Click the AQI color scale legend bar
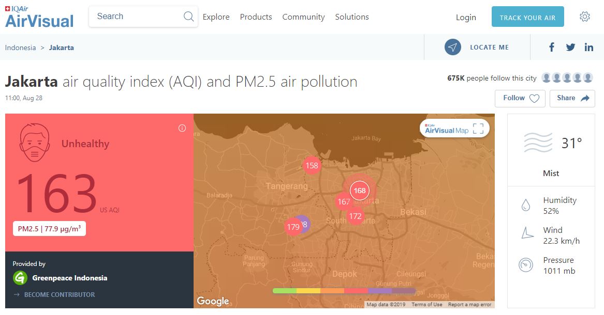 point(344,291)
